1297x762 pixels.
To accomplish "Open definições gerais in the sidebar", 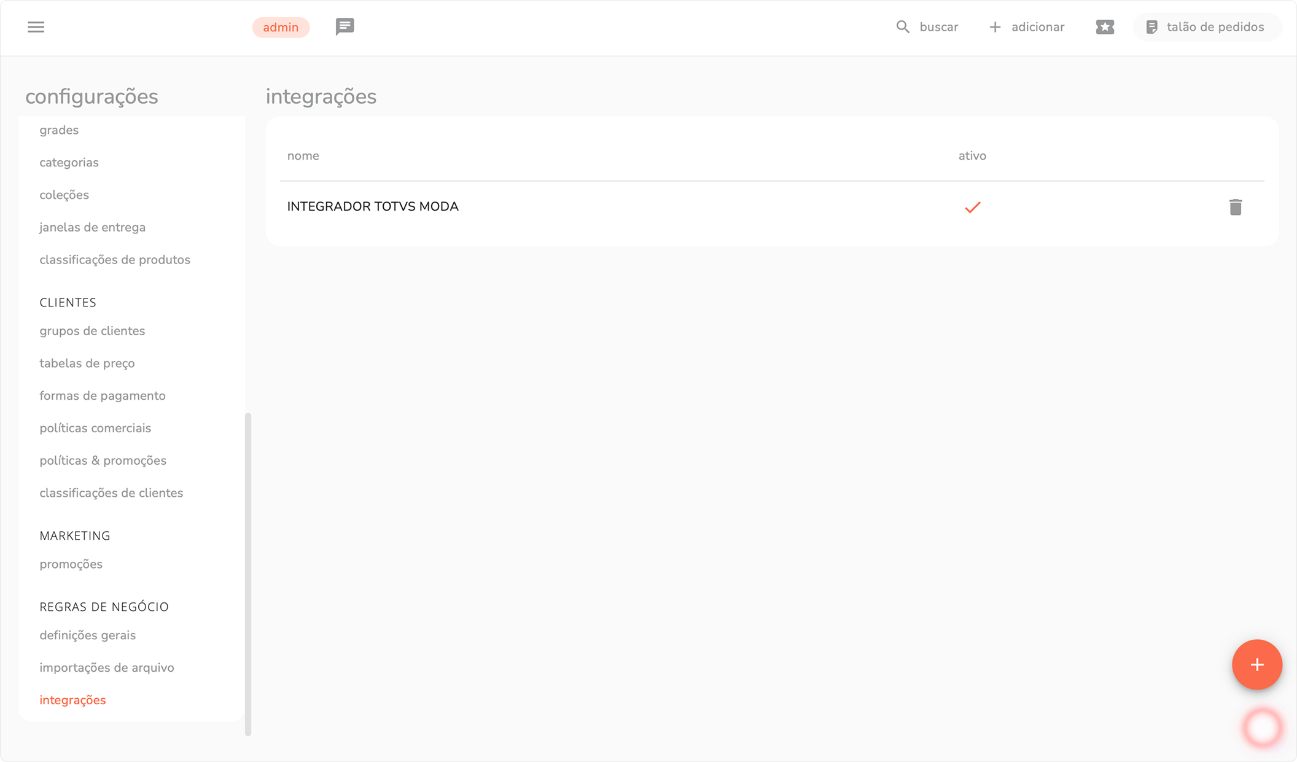I will (x=88, y=636).
